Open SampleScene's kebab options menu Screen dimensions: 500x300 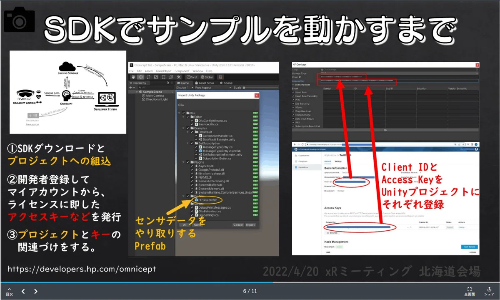click(172, 92)
